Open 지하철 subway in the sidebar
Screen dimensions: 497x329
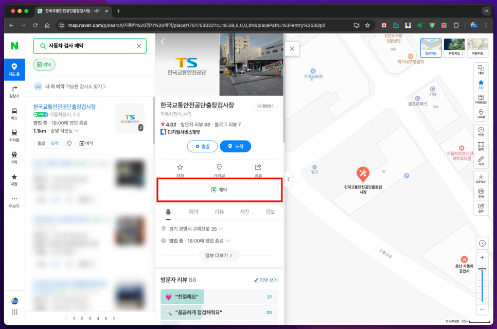point(14,136)
